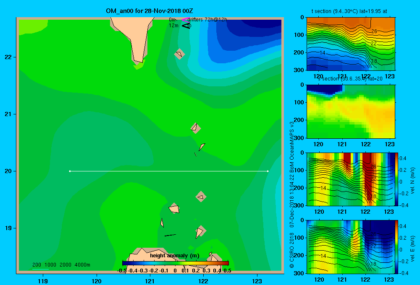This screenshot has height=285, width=420.
Task: Select the 'drifters 72h@12h' legend text
Action: coord(207,20)
